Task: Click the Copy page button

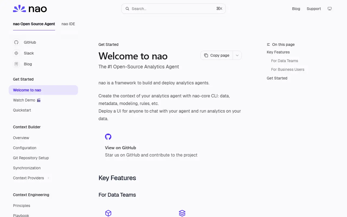Action: coord(217,55)
